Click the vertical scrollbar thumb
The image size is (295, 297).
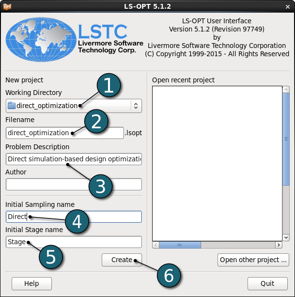pos(286,139)
